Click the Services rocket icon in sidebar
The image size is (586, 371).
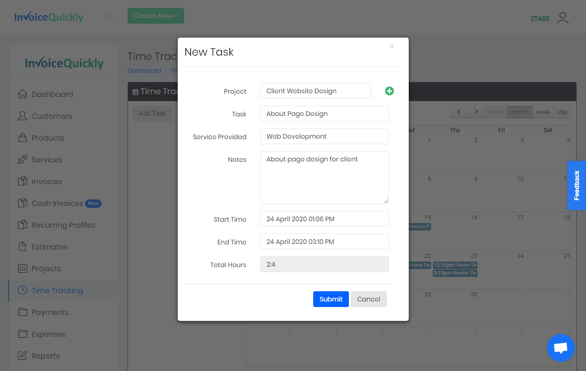click(22, 160)
